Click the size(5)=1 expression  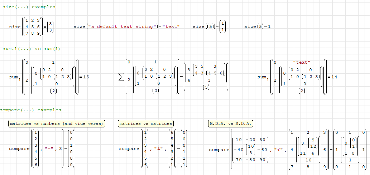coord(257,27)
